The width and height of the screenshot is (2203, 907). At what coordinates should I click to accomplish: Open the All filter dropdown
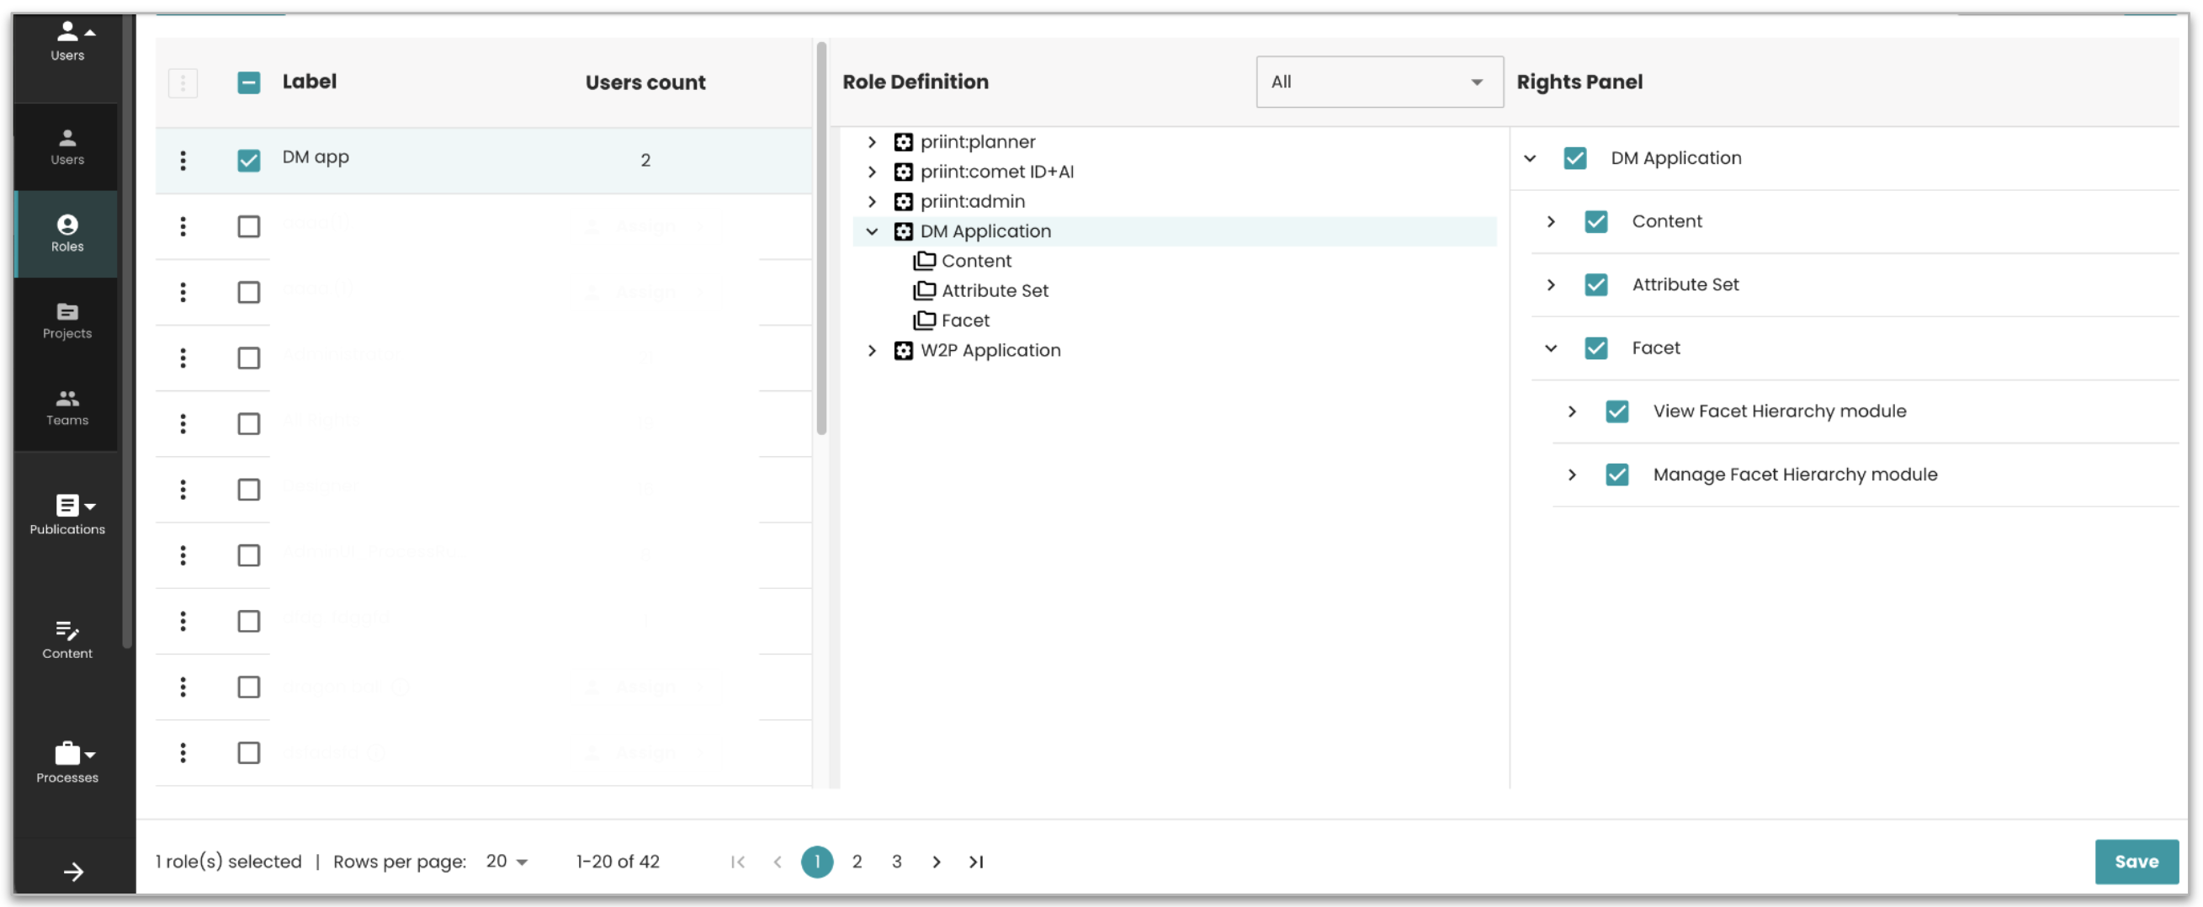click(1378, 82)
